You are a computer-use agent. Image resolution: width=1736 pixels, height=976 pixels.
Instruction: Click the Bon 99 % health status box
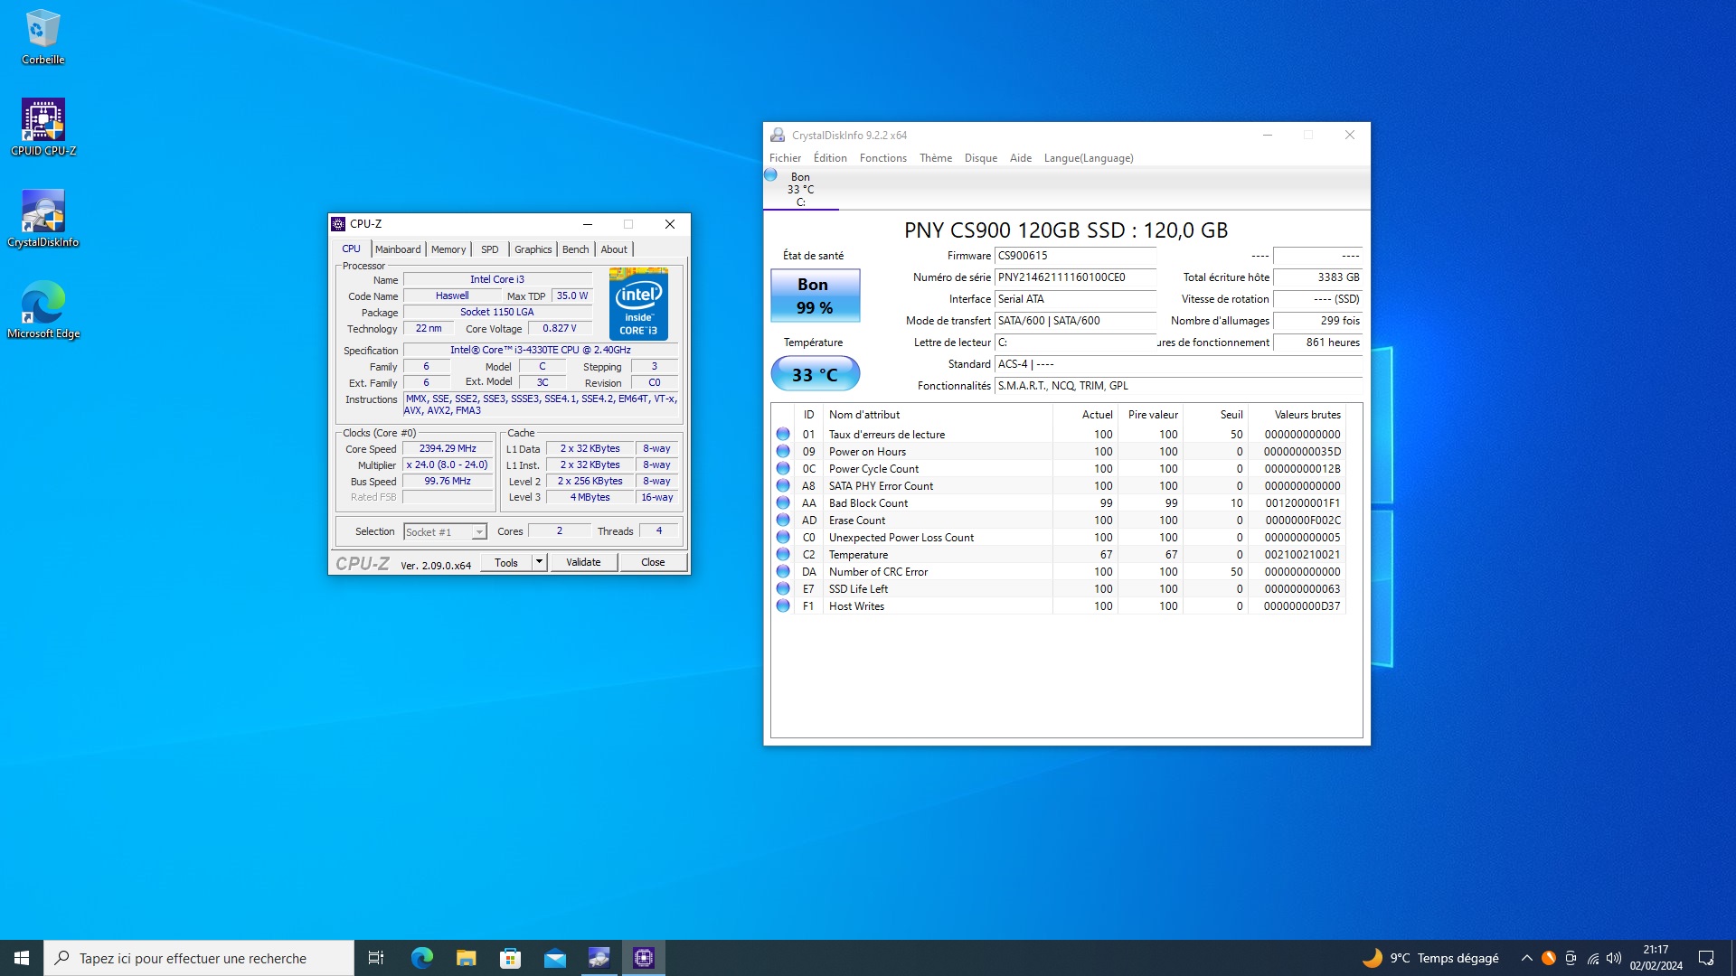point(815,296)
